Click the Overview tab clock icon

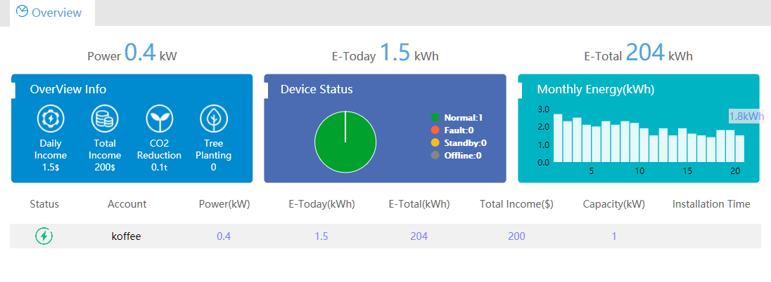coord(23,12)
